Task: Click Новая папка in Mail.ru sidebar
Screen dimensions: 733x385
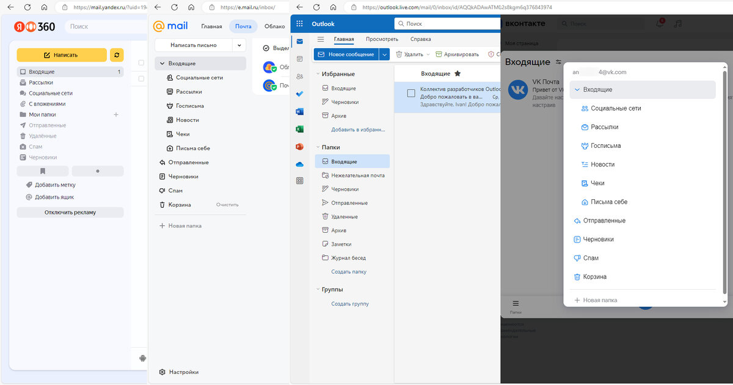Action: (x=180, y=226)
